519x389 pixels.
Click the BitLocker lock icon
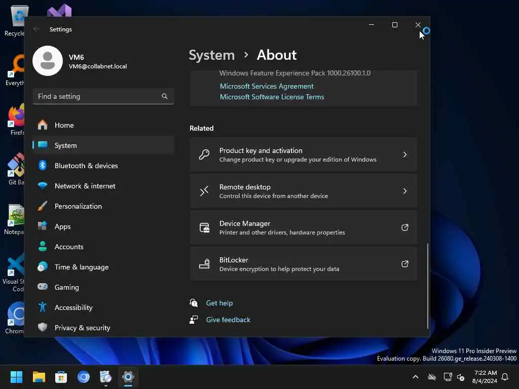click(204, 263)
